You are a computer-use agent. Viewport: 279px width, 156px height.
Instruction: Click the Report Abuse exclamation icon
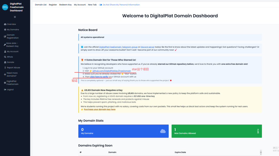5,68
